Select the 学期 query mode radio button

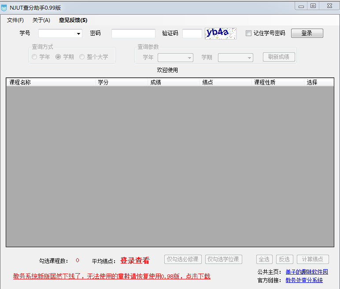pyautogui.click(x=58, y=57)
